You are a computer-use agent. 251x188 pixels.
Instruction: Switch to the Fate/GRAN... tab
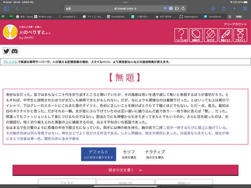click(117, 17)
